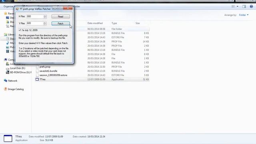Click the Patch button in VidRes Patcher

coord(60,24)
